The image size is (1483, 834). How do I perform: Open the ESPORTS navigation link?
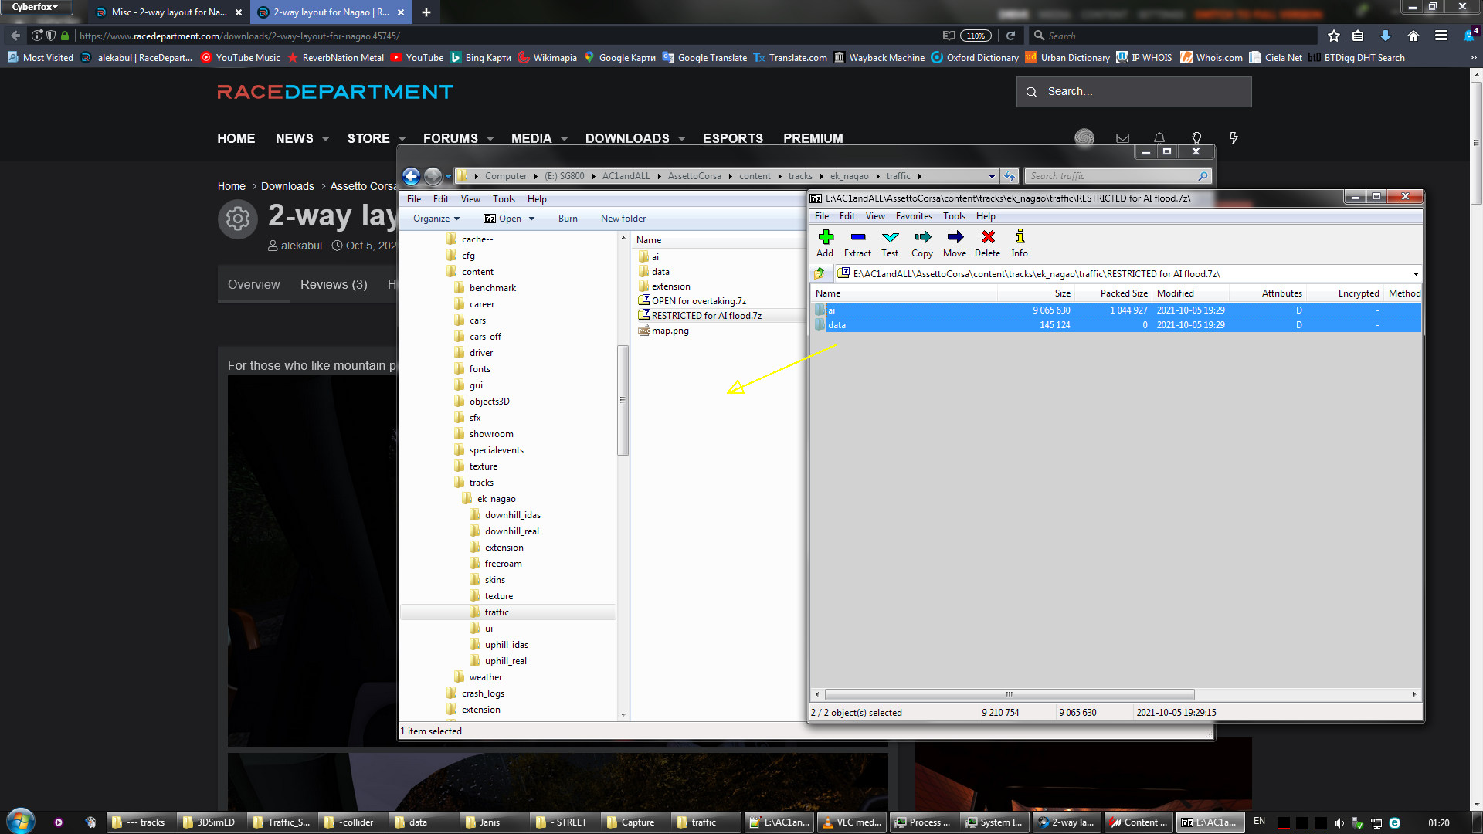tap(733, 138)
